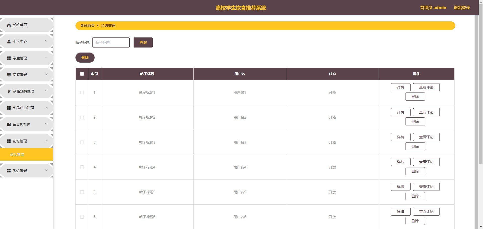
Task: Click the grid icon beside 系统管理
Action: (9, 171)
